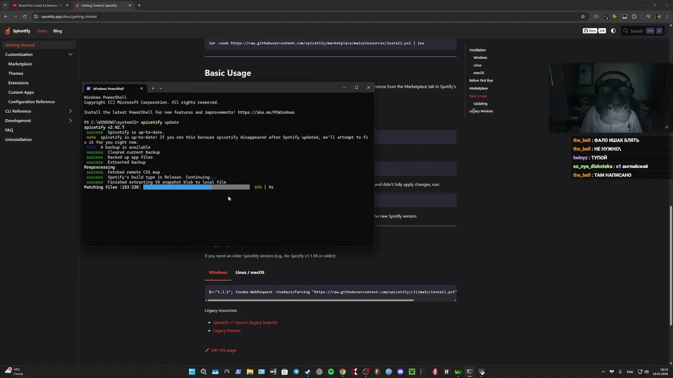Open Google Chrome from taskbar
Viewport: 673px width, 378px height.
tap(342, 372)
